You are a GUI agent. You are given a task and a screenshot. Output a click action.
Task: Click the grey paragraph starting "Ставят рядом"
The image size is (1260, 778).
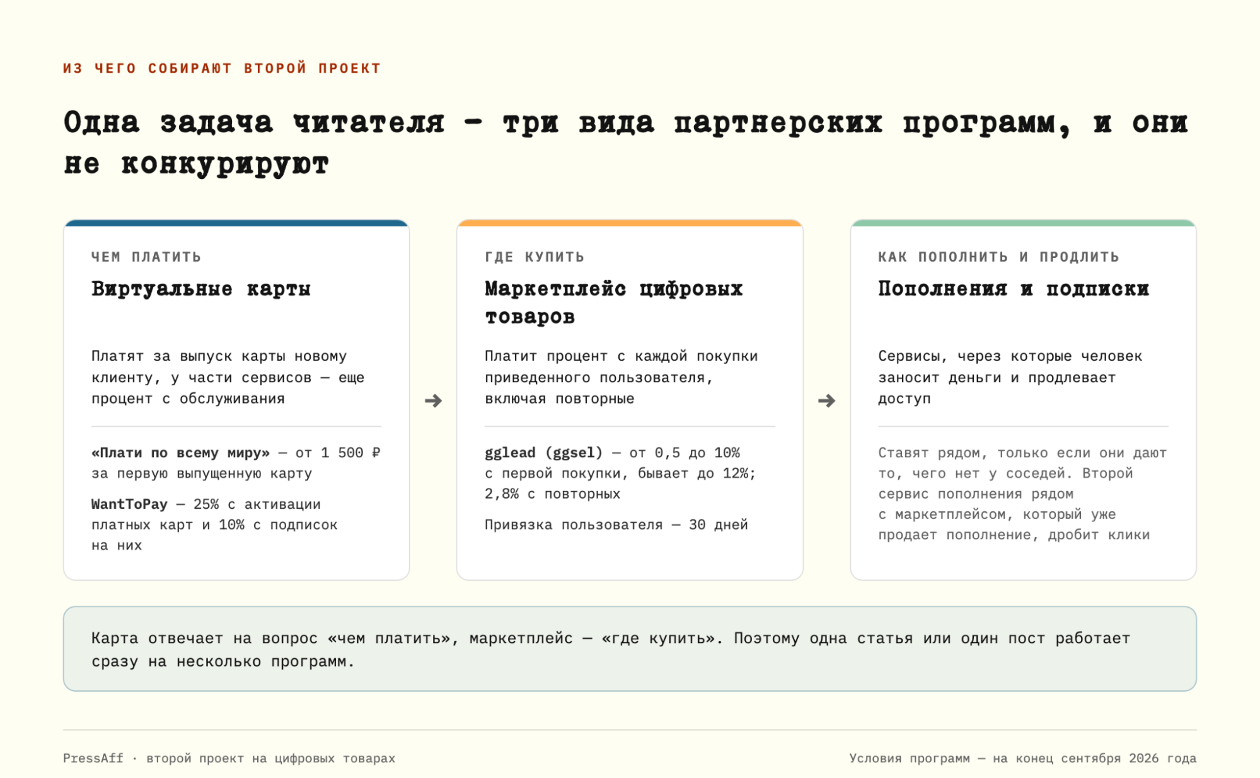1022,494
